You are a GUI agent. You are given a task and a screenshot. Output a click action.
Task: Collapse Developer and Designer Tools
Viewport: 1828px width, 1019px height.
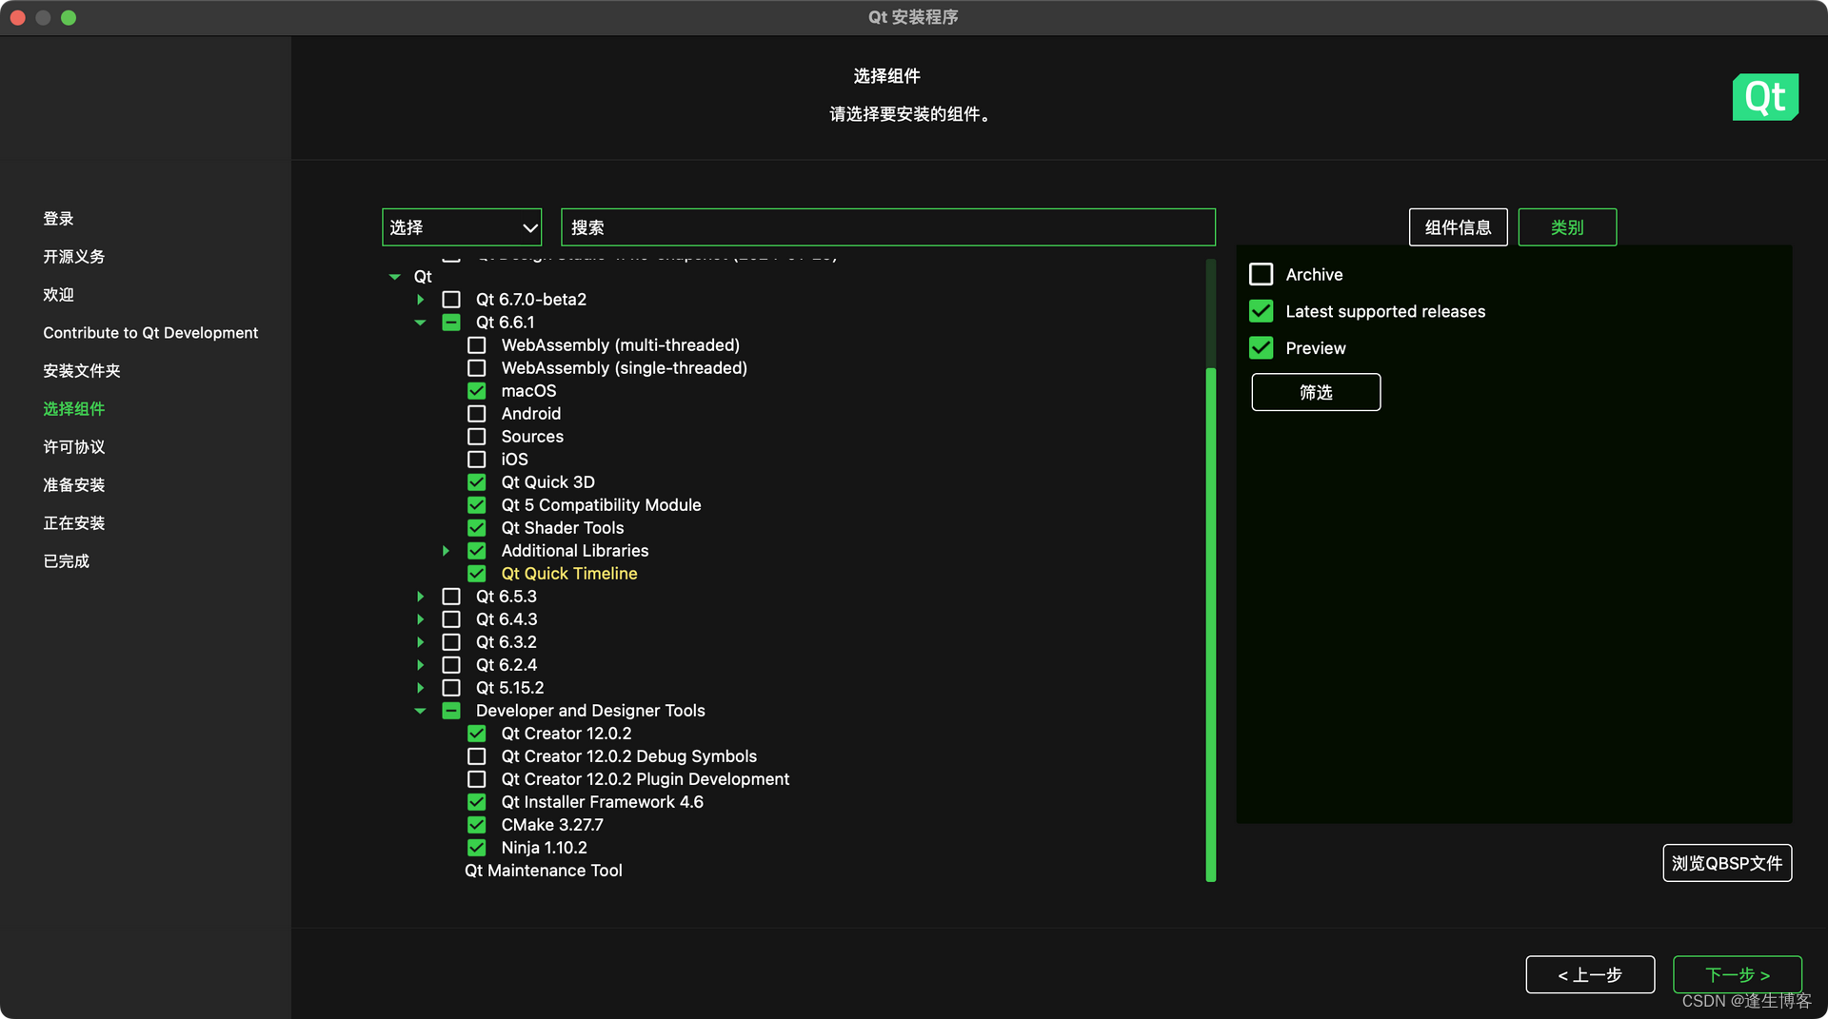420,710
